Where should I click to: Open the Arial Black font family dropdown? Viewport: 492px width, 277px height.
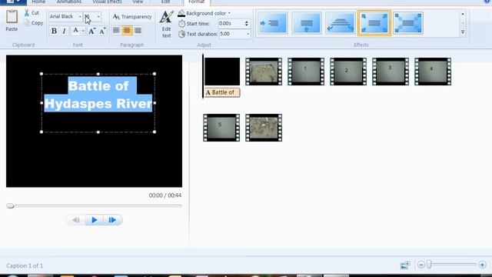(x=80, y=16)
